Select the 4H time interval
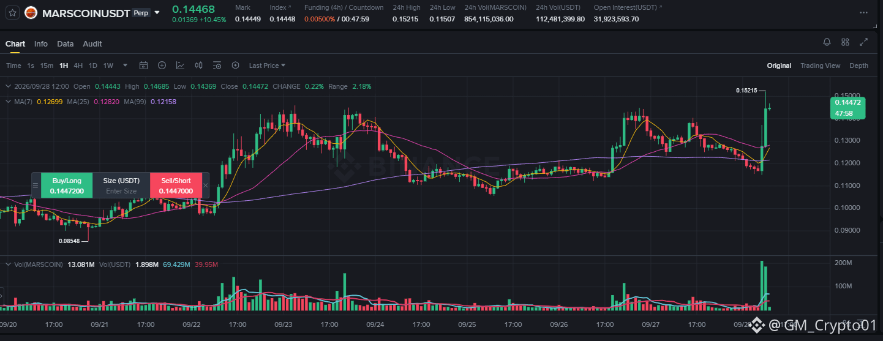This screenshot has height=341, width=883. (x=78, y=66)
